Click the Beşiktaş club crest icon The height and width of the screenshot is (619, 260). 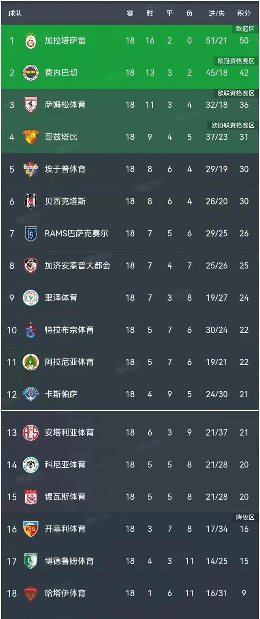click(30, 201)
